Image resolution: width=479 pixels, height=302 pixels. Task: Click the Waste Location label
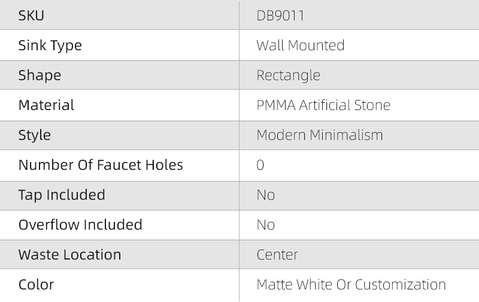(x=69, y=255)
